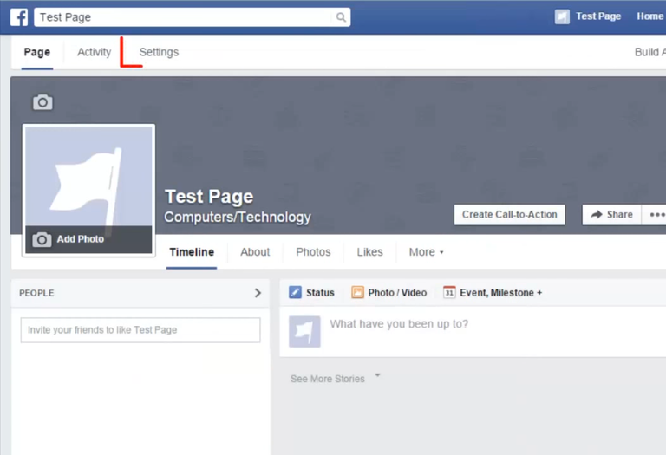This screenshot has height=455, width=666.
Task: Open the Settings tab
Action: pos(159,52)
